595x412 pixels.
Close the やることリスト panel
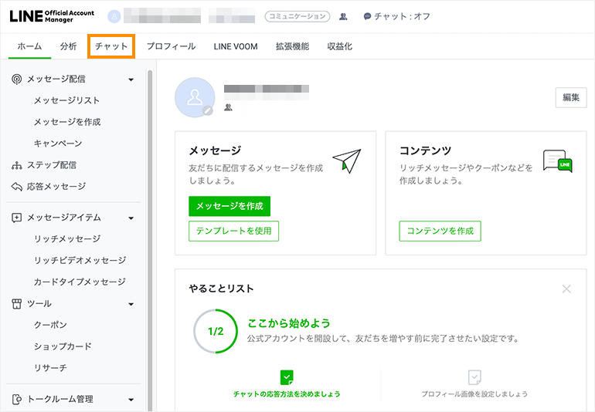566,289
